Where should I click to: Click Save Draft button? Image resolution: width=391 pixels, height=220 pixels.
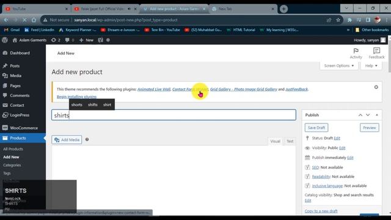[x=316, y=128]
